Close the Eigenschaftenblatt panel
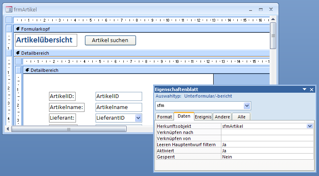319x176 pixels. pyautogui.click(x=312, y=89)
